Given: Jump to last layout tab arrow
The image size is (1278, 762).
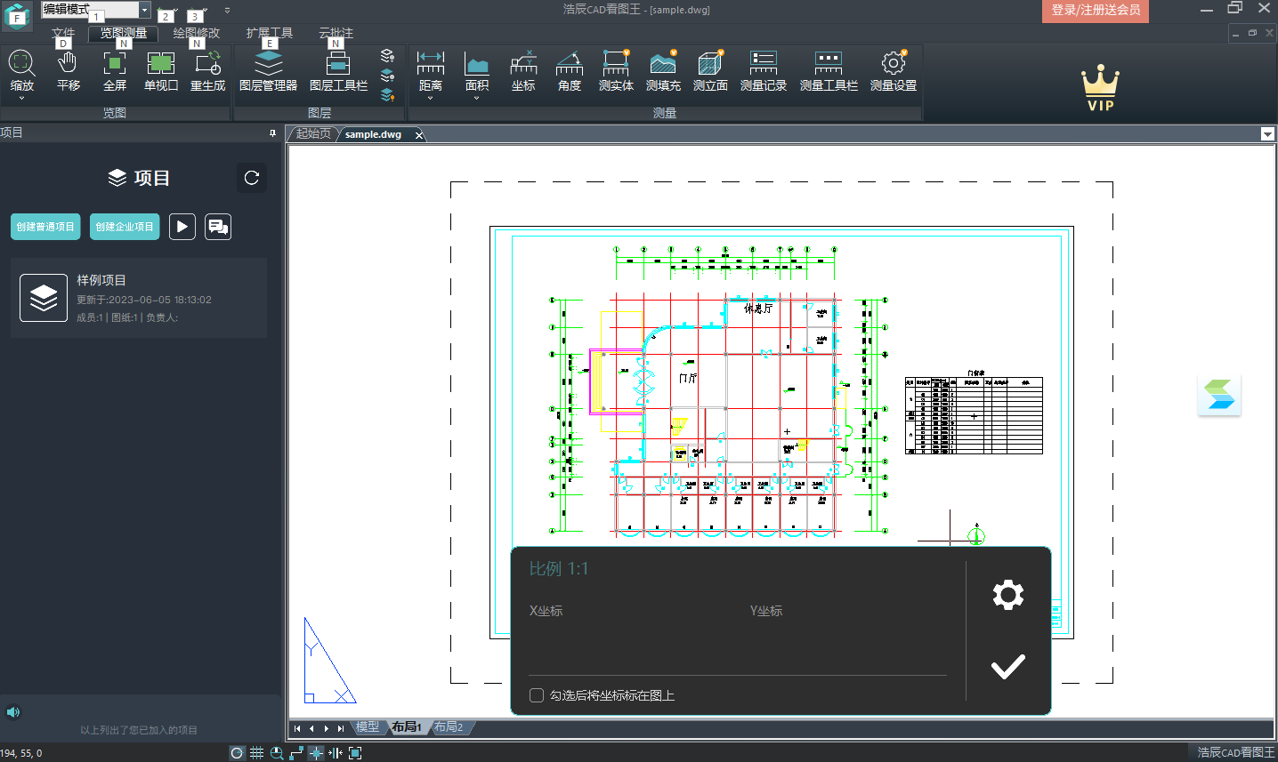Looking at the screenshot, I should click(341, 728).
